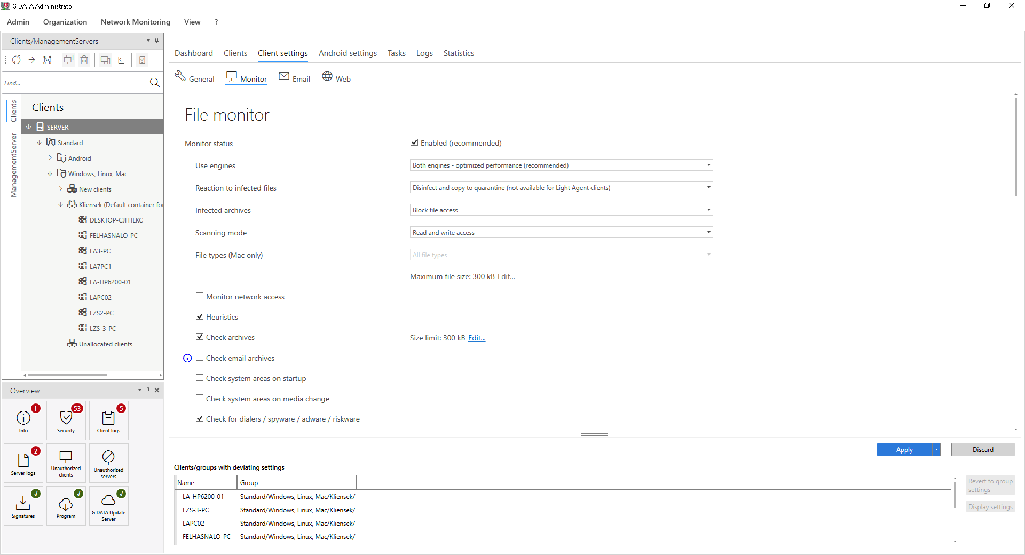Open the Network Monitoring menu

(136, 22)
